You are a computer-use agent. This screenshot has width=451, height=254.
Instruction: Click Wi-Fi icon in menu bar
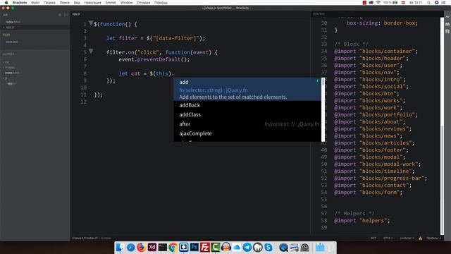[378, 3]
